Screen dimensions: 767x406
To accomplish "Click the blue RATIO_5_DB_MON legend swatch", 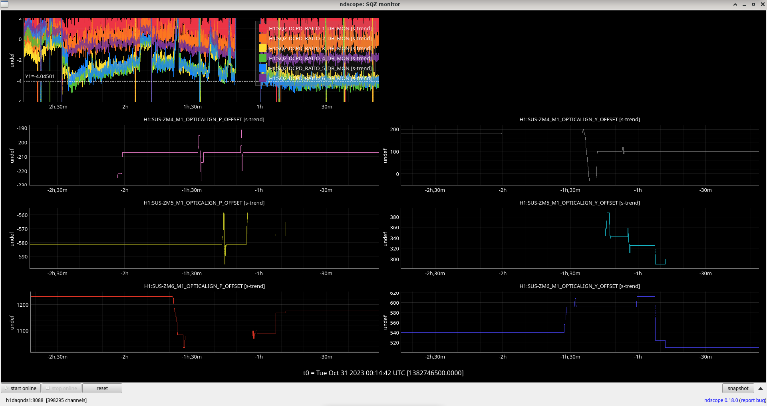I will [x=262, y=68].
